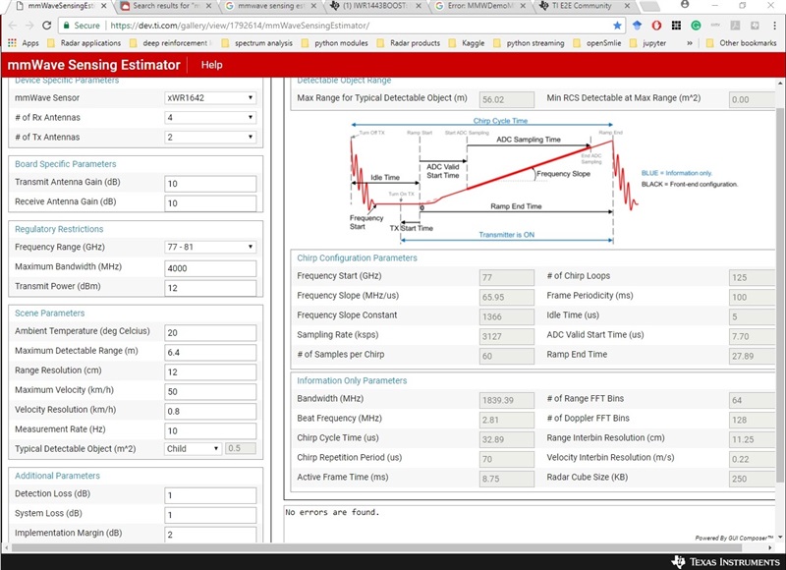Image resolution: width=786 pixels, height=570 pixels.
Task: Click the Range Resolution input field
Action: tap(210, 371)
